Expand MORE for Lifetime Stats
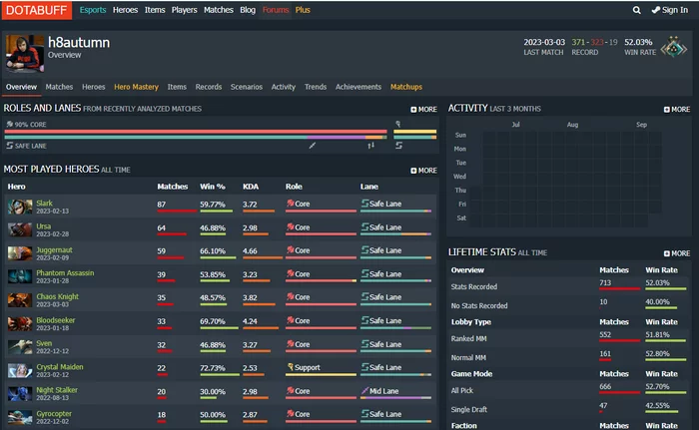The width and height of the screenshot is (699, 430). click(x=677, y=253)
